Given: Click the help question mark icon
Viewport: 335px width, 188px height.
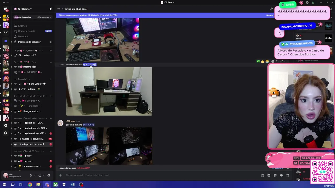Looking at the screenshot, I should (307, 3).
